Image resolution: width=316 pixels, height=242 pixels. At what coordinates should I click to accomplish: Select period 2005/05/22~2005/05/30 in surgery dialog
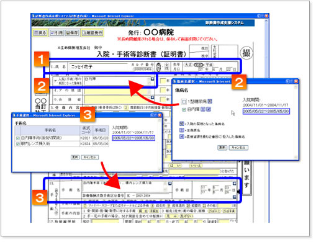coord(133,138)
